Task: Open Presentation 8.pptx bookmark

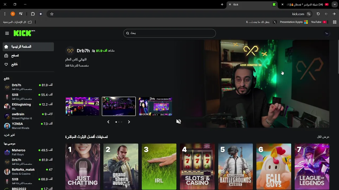Action: point(293,22)
